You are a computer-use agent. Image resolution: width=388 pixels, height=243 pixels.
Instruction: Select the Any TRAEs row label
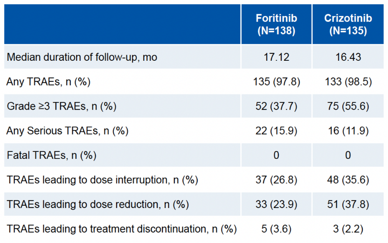tap(48, 82)
